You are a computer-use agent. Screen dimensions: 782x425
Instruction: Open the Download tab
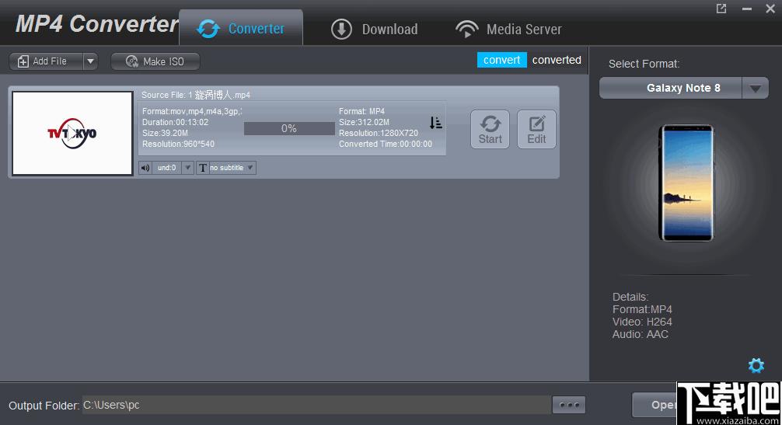pos(375,29)
